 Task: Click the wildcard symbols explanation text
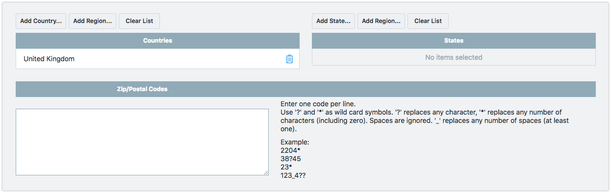(425, 121)
